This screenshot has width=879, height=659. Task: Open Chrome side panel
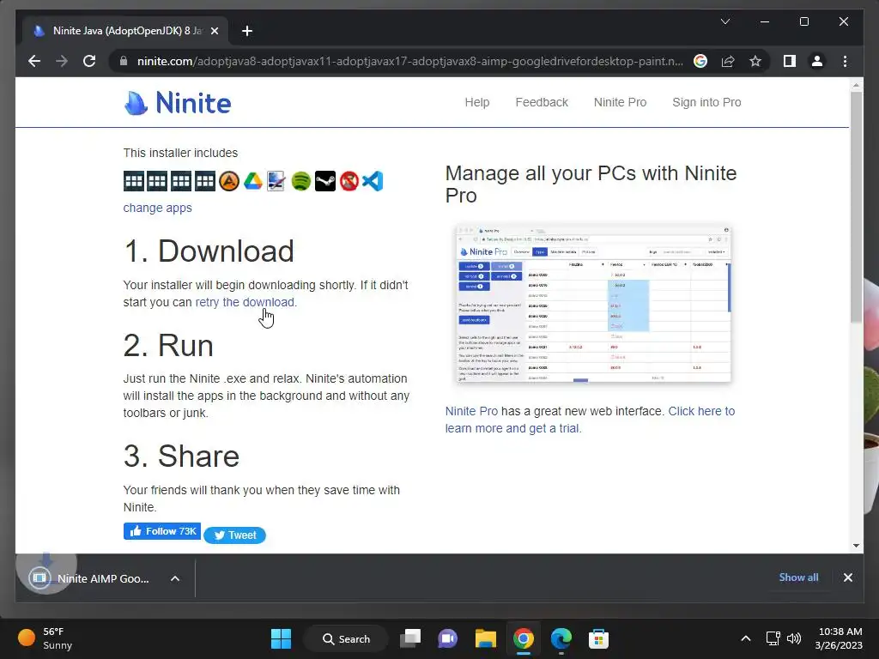click(x=790, y=61)
